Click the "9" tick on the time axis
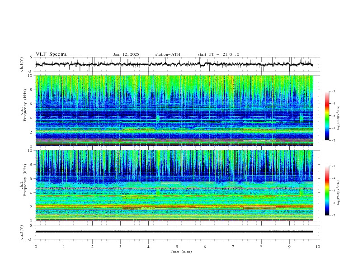Screen dimensions: 358x277 (x=289, y=247)
